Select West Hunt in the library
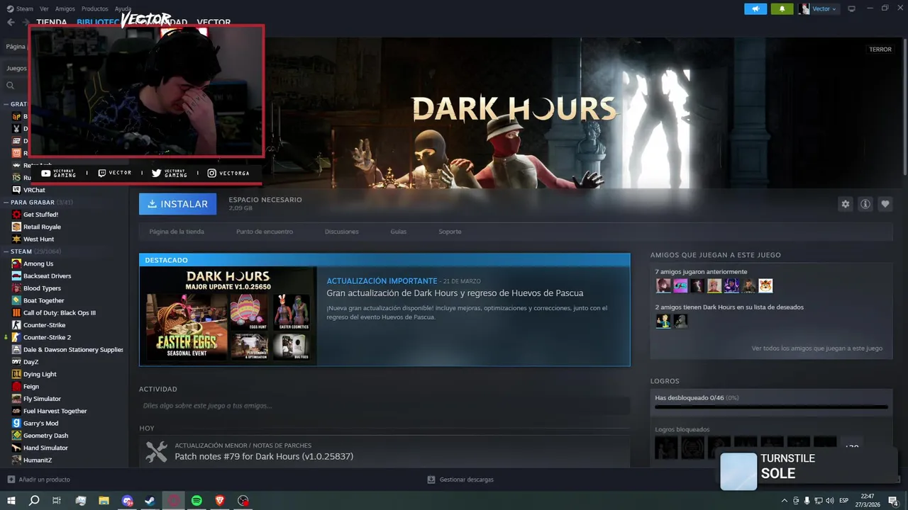The image size is (908, 510). tap(38, 239)
